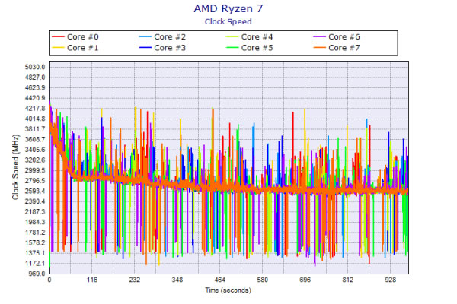Click the 464 x-axis tick label
The image size is (457, 304).
click(220, 280)
